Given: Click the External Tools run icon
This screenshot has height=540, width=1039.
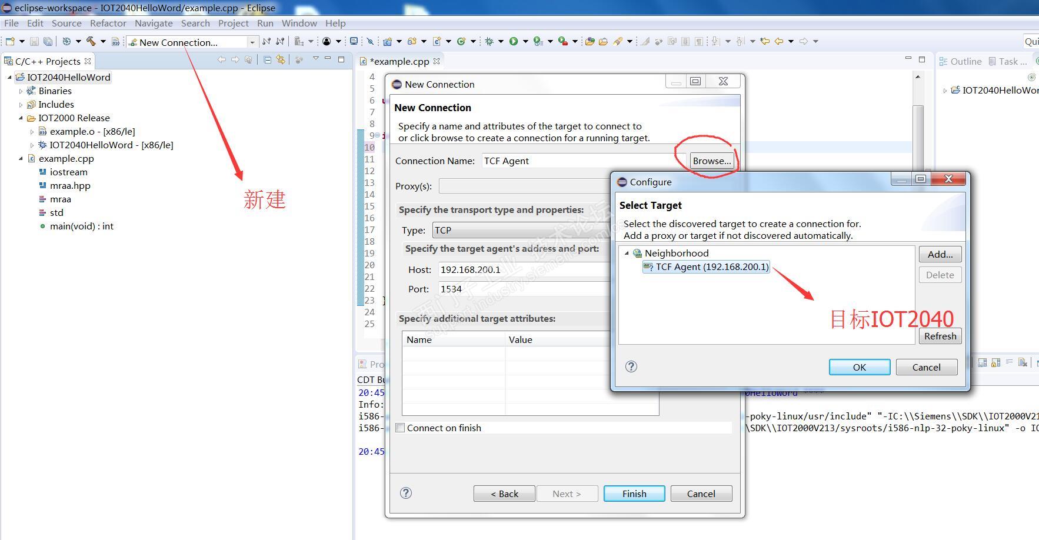Looking at the screenshot, I should (562, 41).
